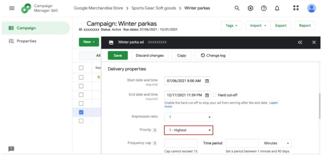
Task: Open calendar picker for start date
Action: 207,81
